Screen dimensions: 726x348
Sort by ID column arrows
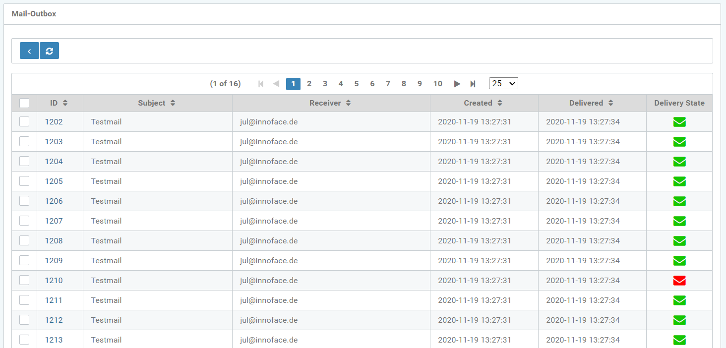65,103
